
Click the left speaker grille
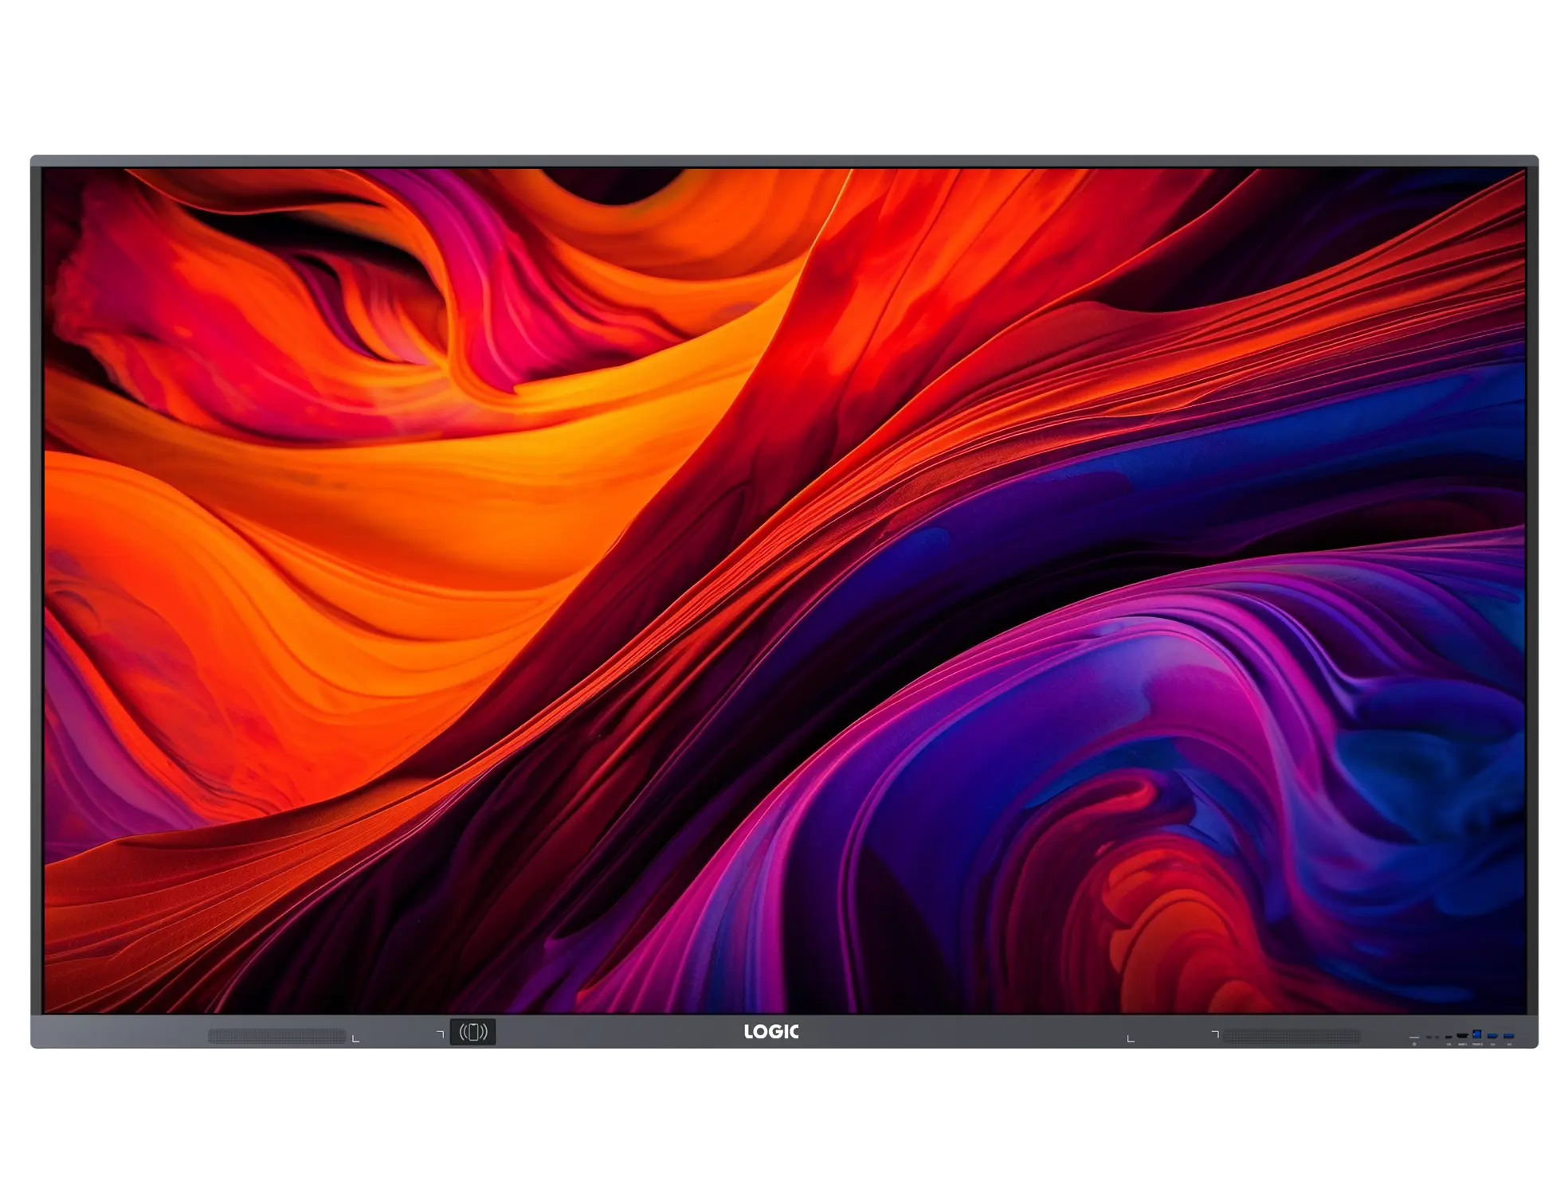277,1036
